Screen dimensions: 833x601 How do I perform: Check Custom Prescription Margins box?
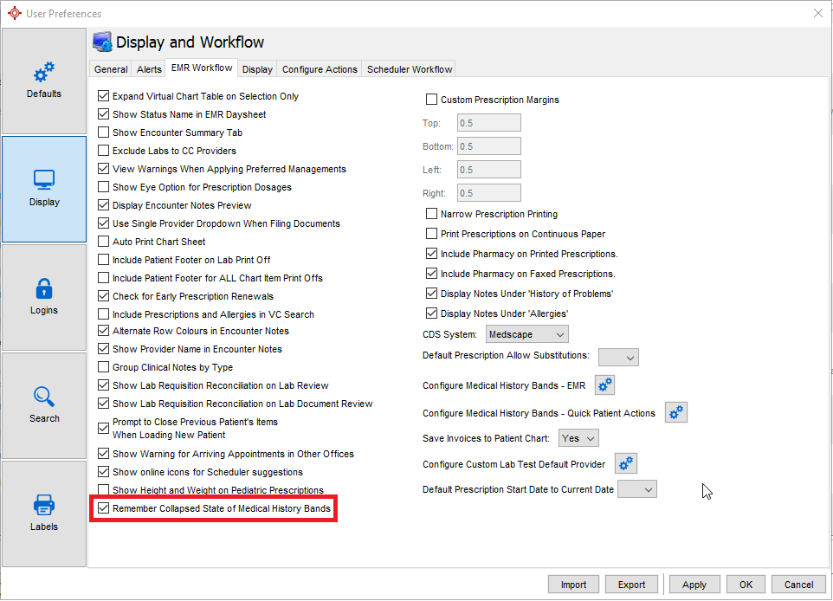[x=432, y=100]
